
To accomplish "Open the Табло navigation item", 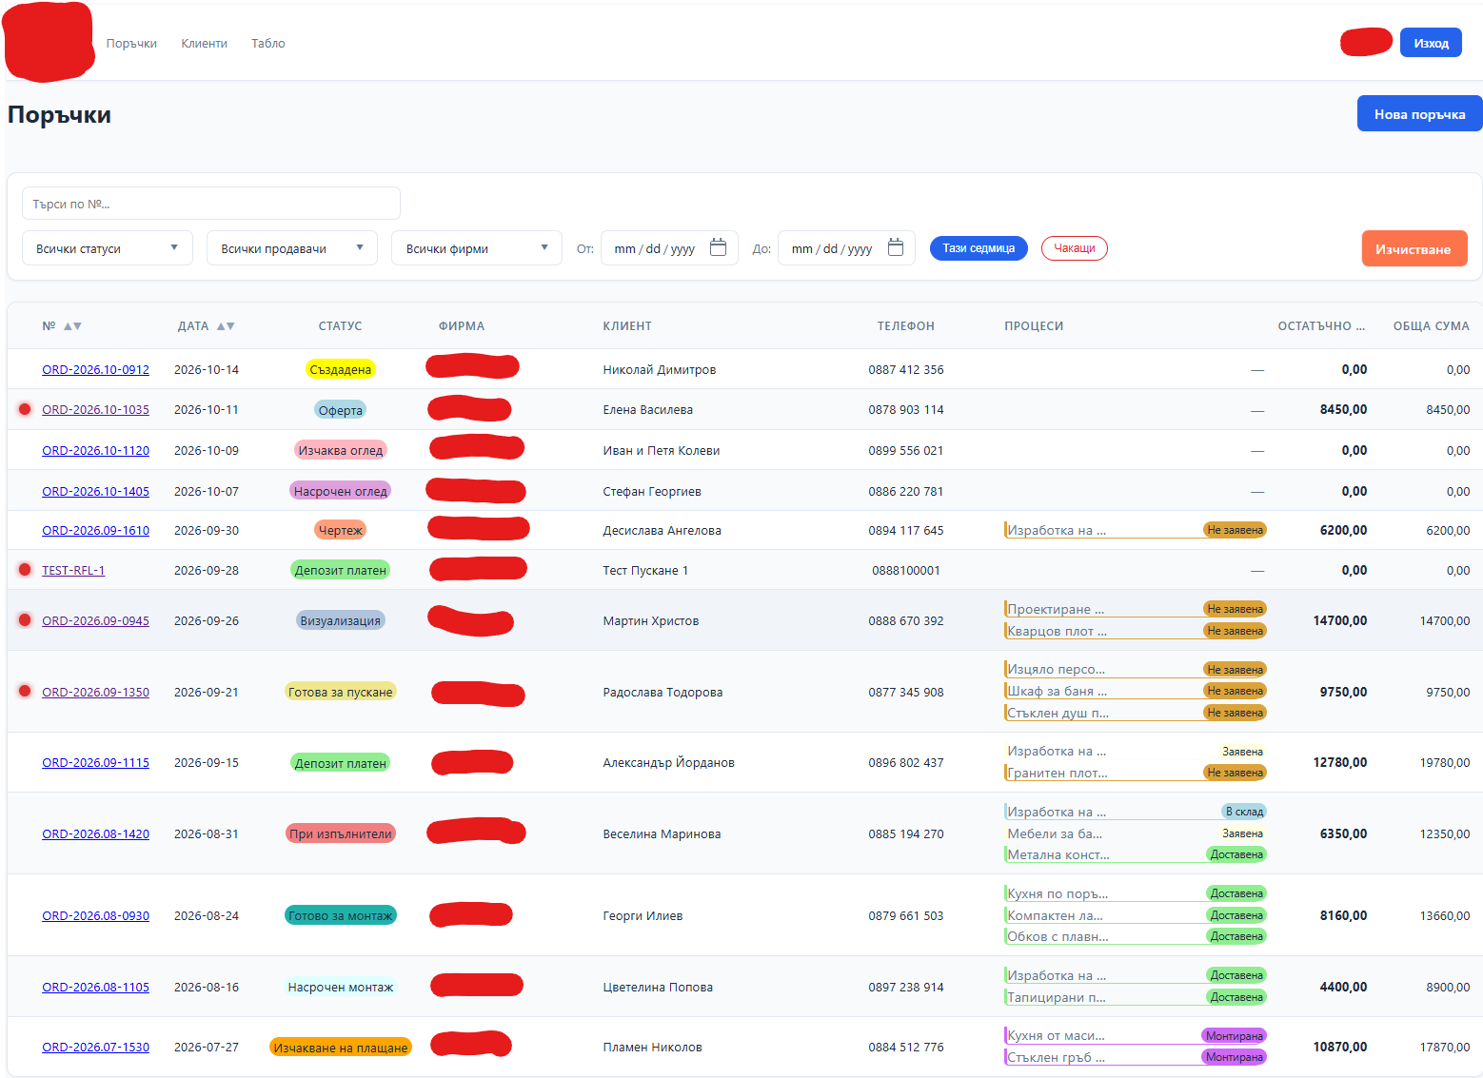I will (268, 44).
